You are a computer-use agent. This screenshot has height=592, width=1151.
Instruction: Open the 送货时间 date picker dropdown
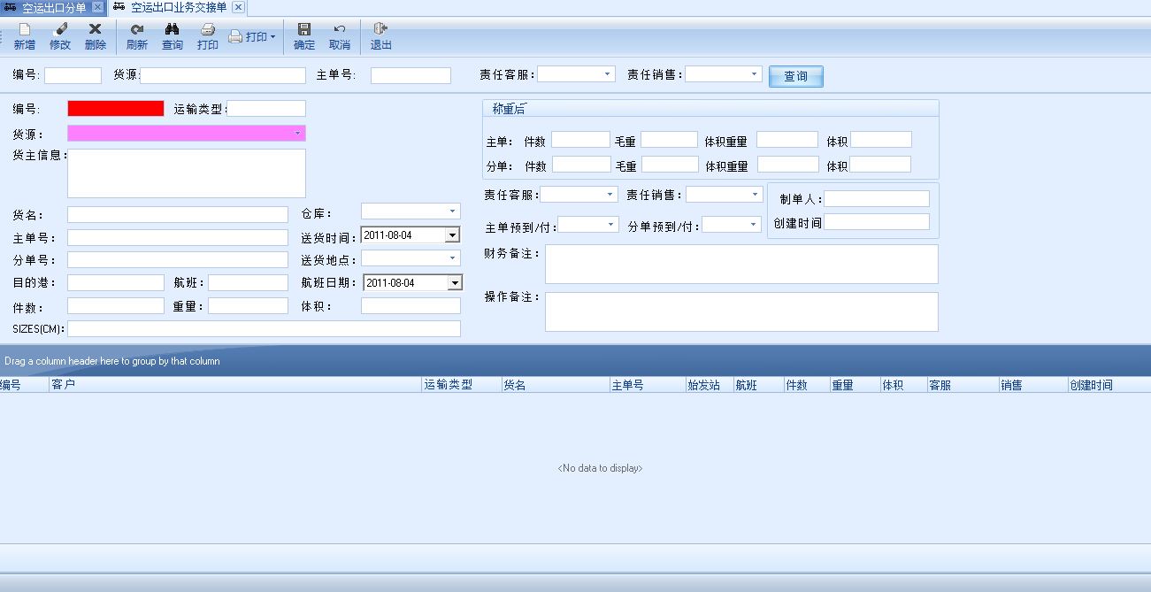point(453,235)
